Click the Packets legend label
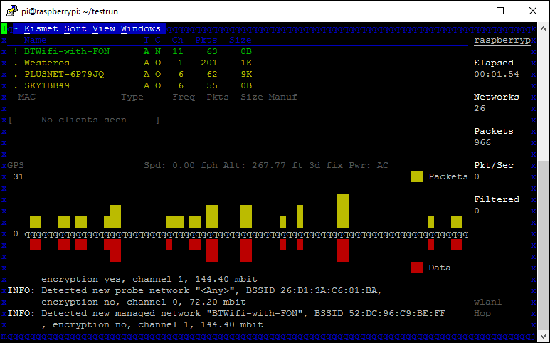The width and height of the screenshot is (550, 343). point(448,176)
